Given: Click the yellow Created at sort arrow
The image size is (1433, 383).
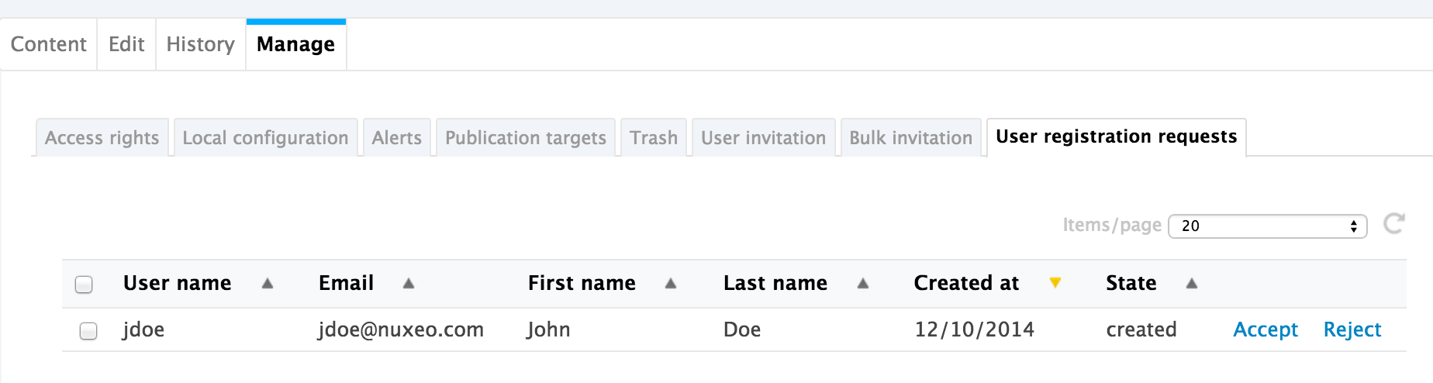Looking at the screenshot, I should tap(1055, 283).
